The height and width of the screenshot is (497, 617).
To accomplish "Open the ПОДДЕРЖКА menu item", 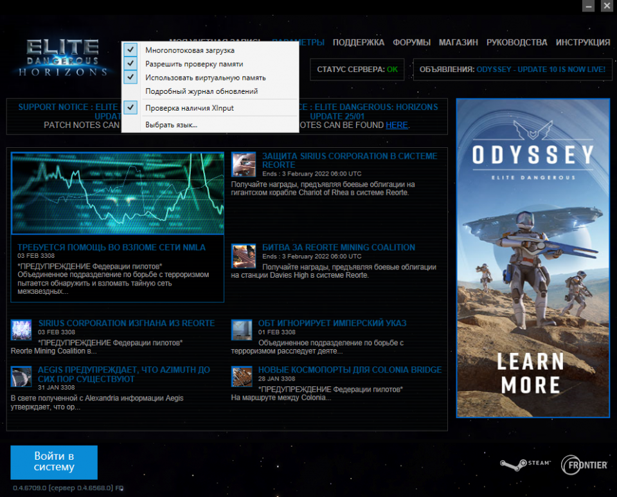I will pyautogui.click(x=358, y=42).
